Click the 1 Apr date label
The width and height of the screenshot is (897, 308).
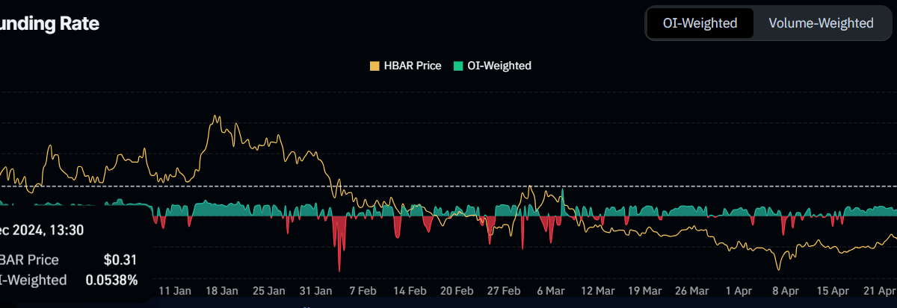tap(739, 290)
